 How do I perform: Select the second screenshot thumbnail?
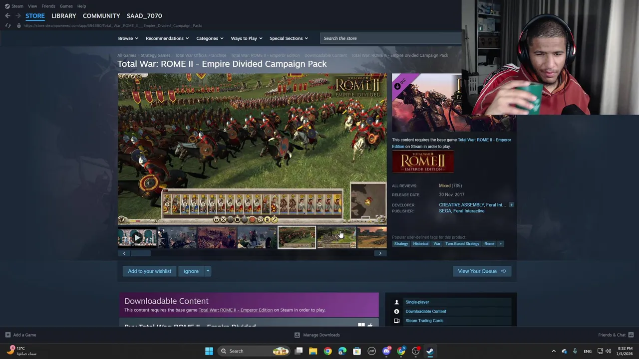pyautogui.click(x=217, y=238)
